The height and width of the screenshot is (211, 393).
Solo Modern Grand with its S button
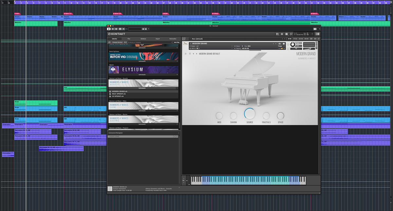[x=288, y=43]
